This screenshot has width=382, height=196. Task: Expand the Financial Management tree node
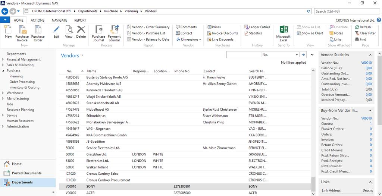[x=3, y=59]
